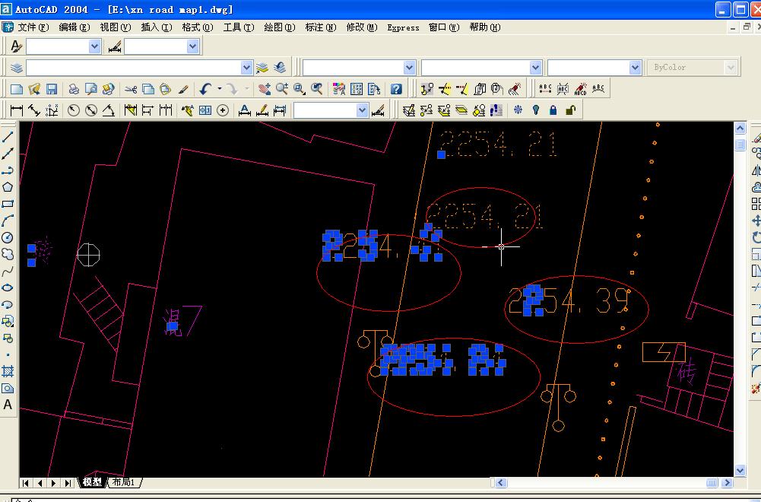This screenshot has width=761, height=502.
Task: Click the horizontal scrollbar right arrow
Action: 727,482
